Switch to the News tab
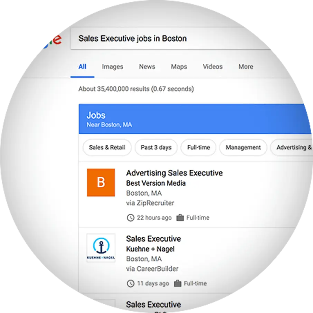313x313 pixels. (147, 67)
